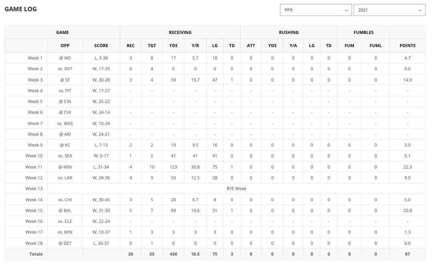Click the @ CIN opponent cell
The height and width of the screenshot is (266, 432).
point(65,101)
